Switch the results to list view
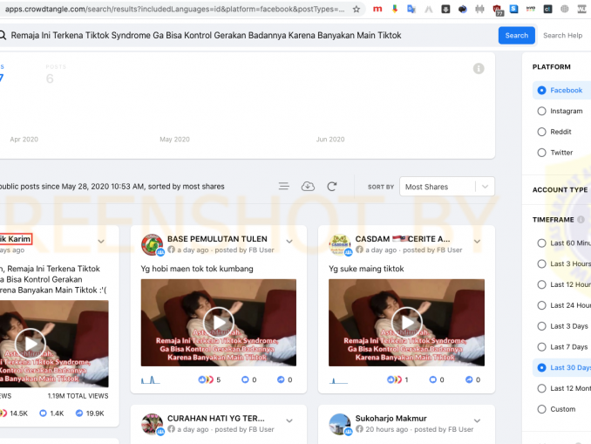591x444 pixels. pyautogui.click(x=284, y=187)
